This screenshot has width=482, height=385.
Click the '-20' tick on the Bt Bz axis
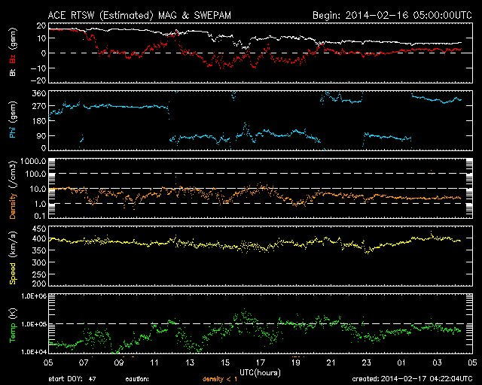(38, 80)
